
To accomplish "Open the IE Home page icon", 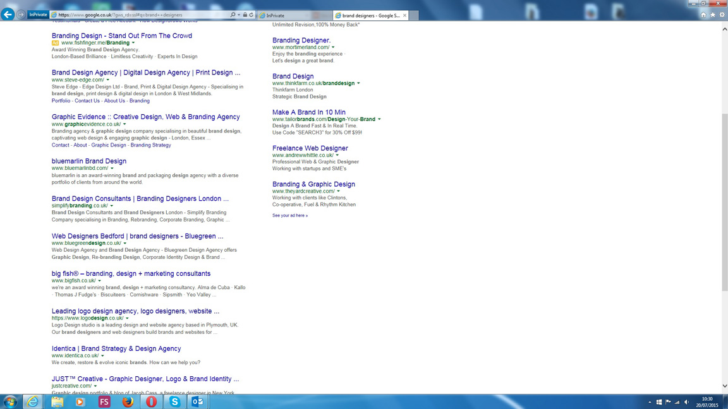I will coord(703,15).
